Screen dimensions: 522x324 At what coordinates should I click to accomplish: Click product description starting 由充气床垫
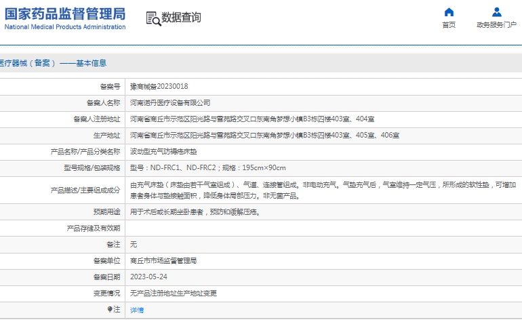point(323,190)
